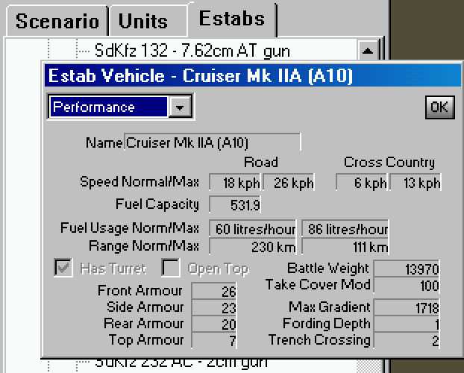Click Max Gradient 1718 field
The width and height of the screenshot is (464, 373).
click(407, 307)
